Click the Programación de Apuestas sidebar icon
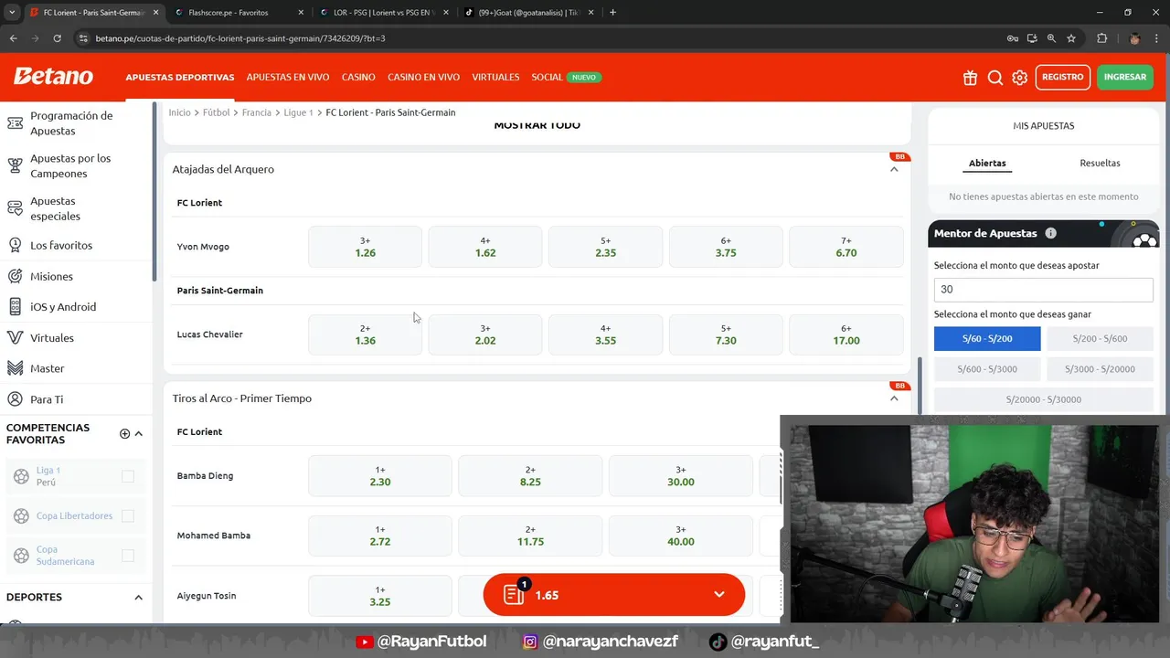The image size is (1170, 658). 15,122
